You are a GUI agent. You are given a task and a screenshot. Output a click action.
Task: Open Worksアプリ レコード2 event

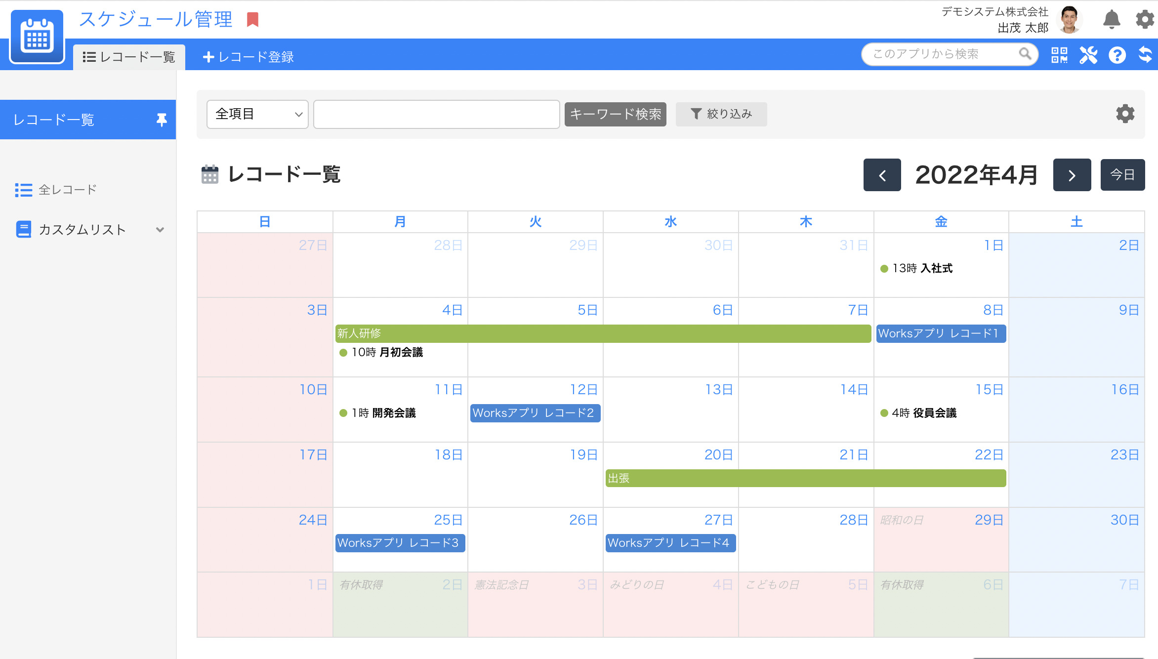535,413
